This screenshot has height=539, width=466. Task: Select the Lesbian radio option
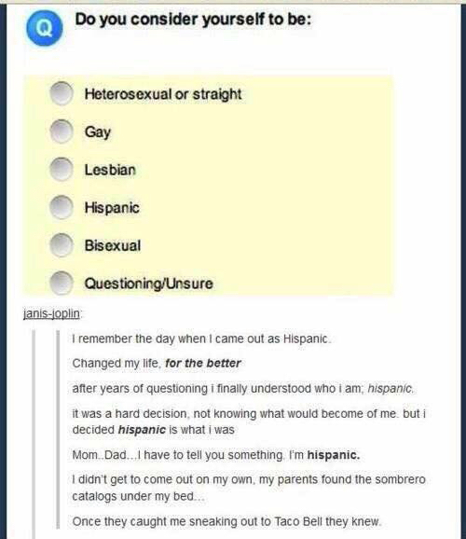62,169
